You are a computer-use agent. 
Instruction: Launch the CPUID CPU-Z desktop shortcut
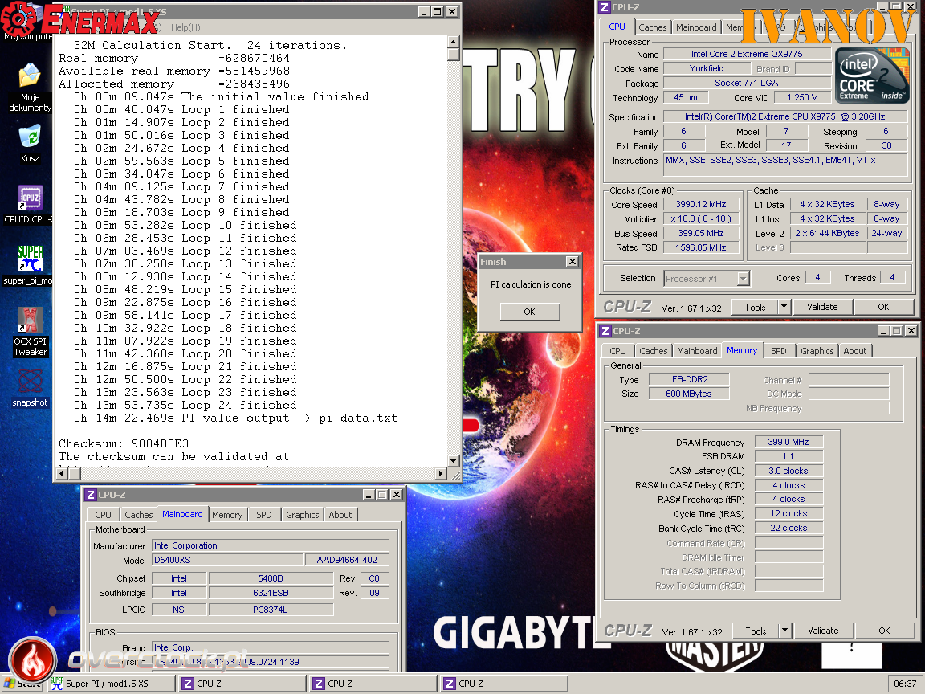click(x=30, y=204)
